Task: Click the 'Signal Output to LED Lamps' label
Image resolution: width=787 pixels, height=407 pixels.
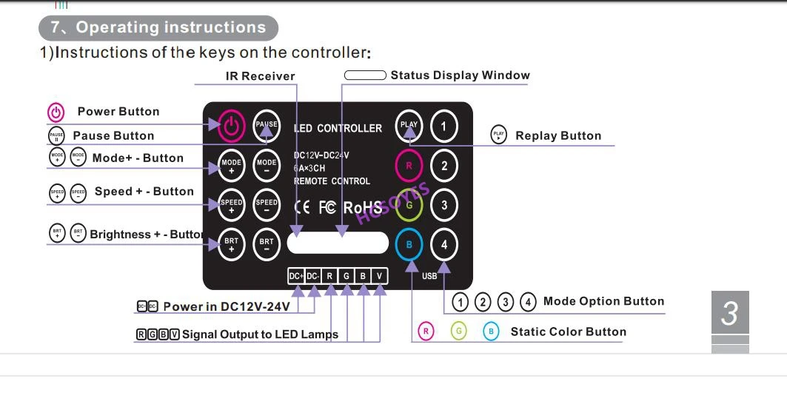Action: (x=260, y=334)
